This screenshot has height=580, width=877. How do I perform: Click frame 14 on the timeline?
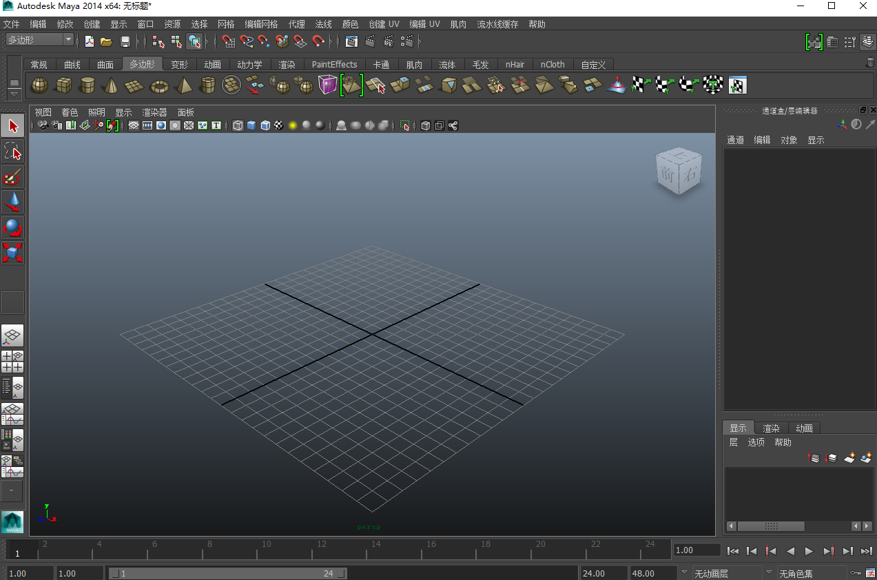pos(376,550)
